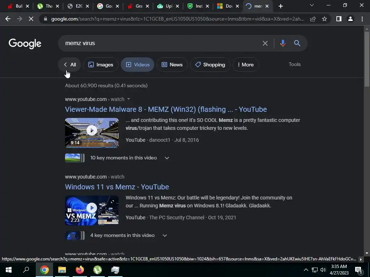The height and width of the screenshot is (277, 370).
Task: Click the address bar URL
Action: click(177, 19)
